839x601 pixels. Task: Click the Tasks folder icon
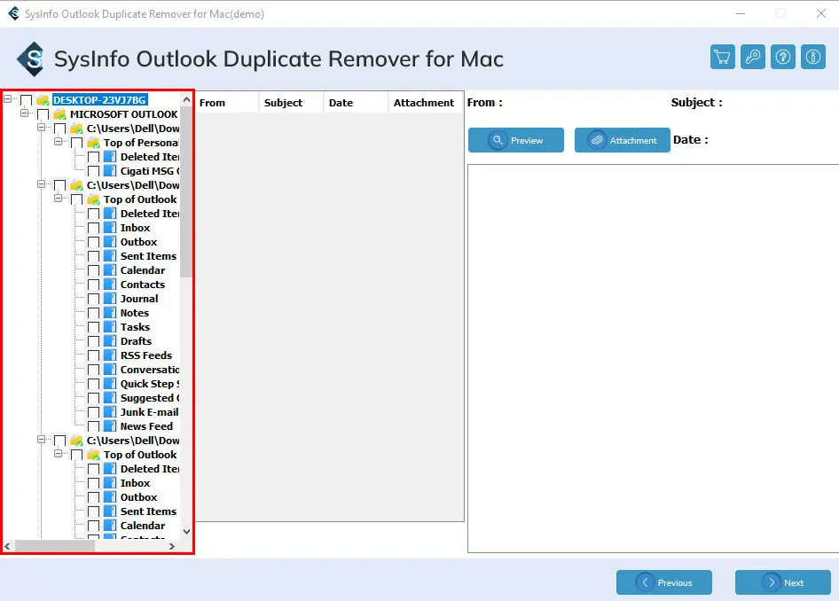110,327
